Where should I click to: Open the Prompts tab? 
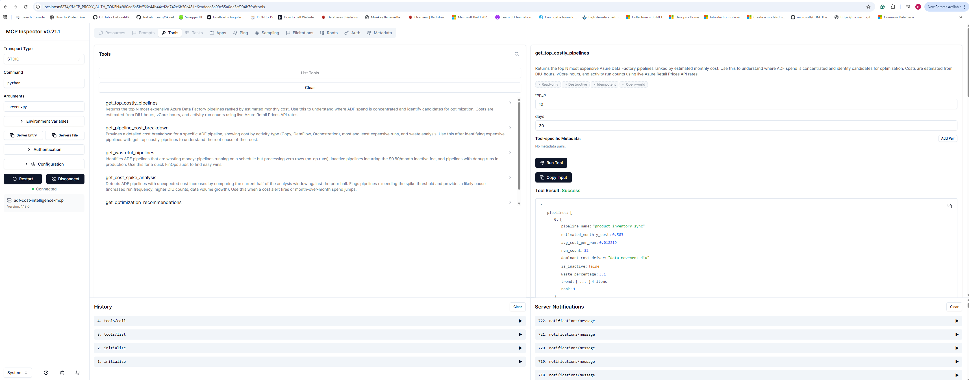point(143,33)
